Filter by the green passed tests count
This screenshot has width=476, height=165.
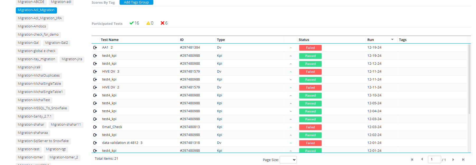pos(134,23)
